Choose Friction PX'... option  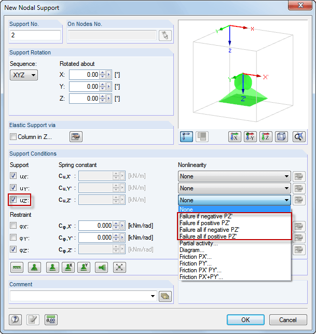coord(235,257)
